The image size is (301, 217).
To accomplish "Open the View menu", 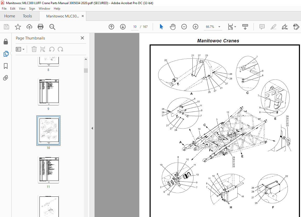I will click(22, 9).
